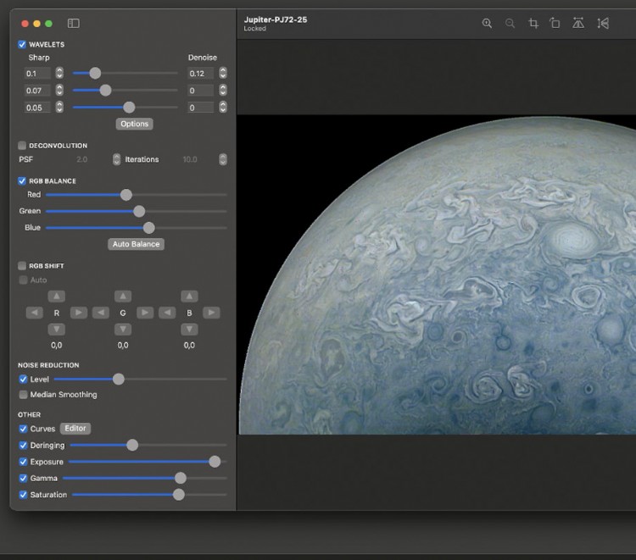Enable Median Smoothing checkbox
This screenshot has width=636, height=560.
pyautogui.click(x=23, y=395)
